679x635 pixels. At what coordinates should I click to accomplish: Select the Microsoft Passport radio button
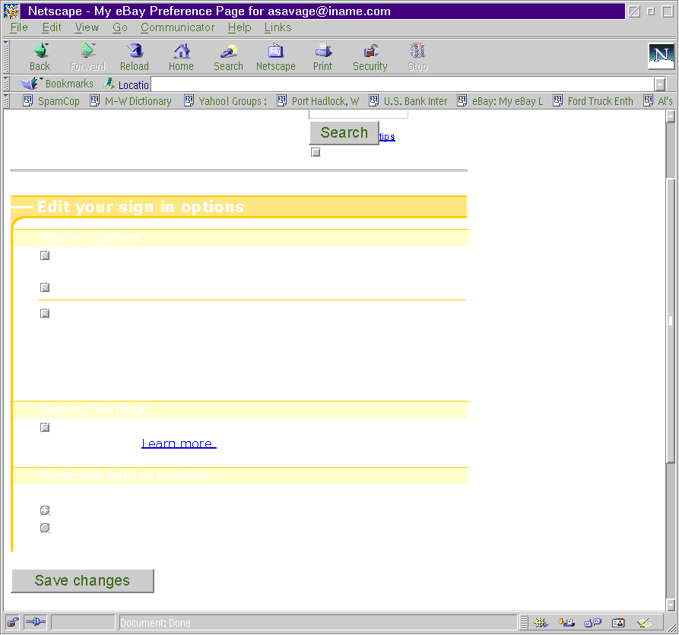[45, 528]
